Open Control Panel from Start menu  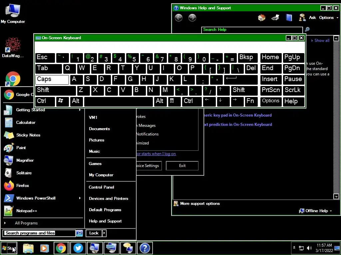click(x=101, y=187)
